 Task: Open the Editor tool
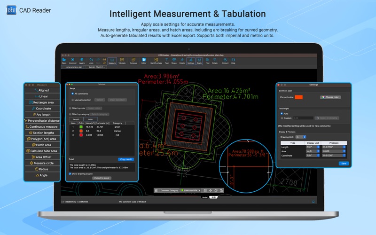click(144, 61)
